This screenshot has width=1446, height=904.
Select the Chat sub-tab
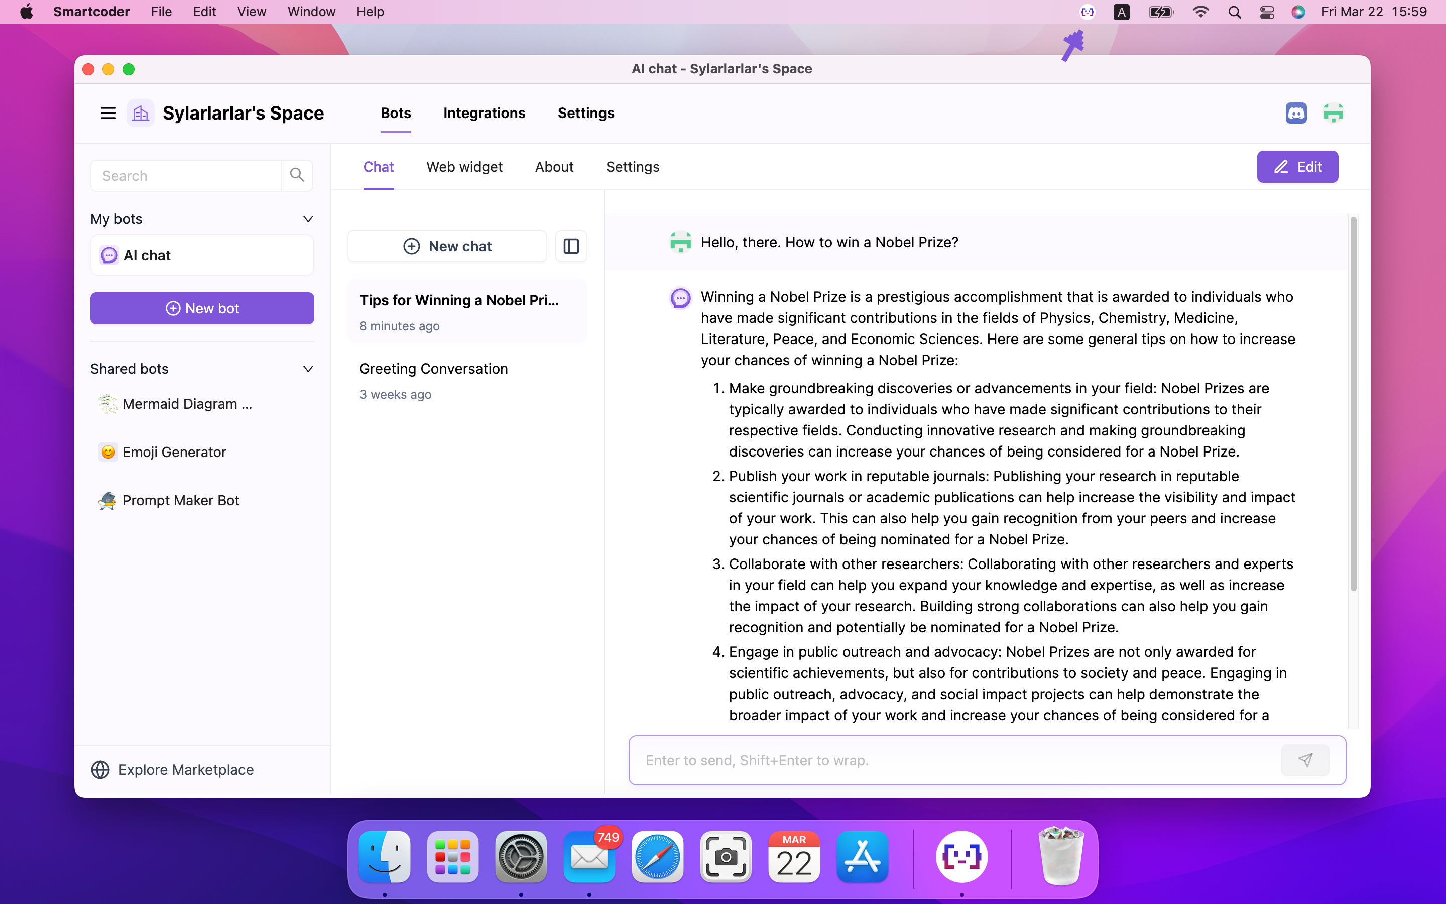click(x=378, y=167)
